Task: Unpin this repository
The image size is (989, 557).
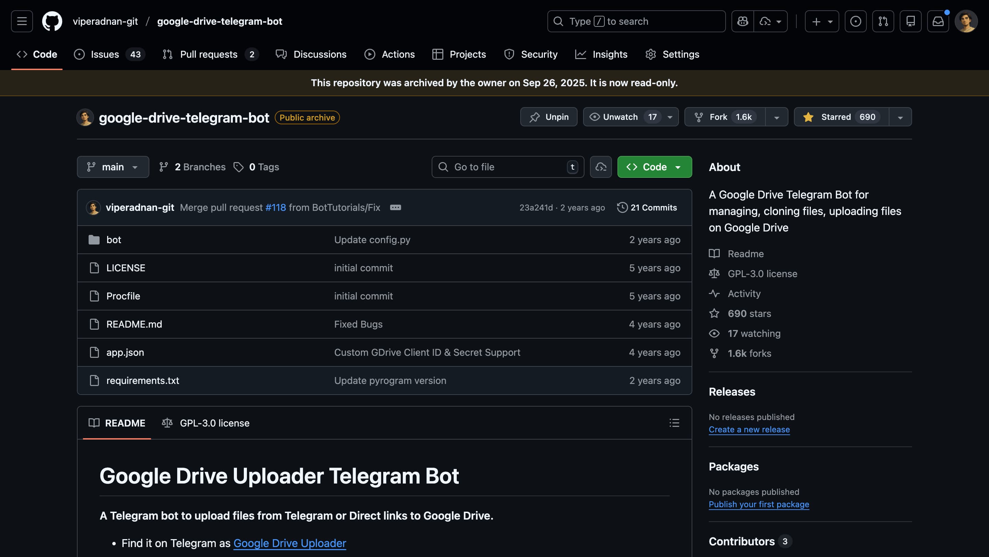Action: 549,117
